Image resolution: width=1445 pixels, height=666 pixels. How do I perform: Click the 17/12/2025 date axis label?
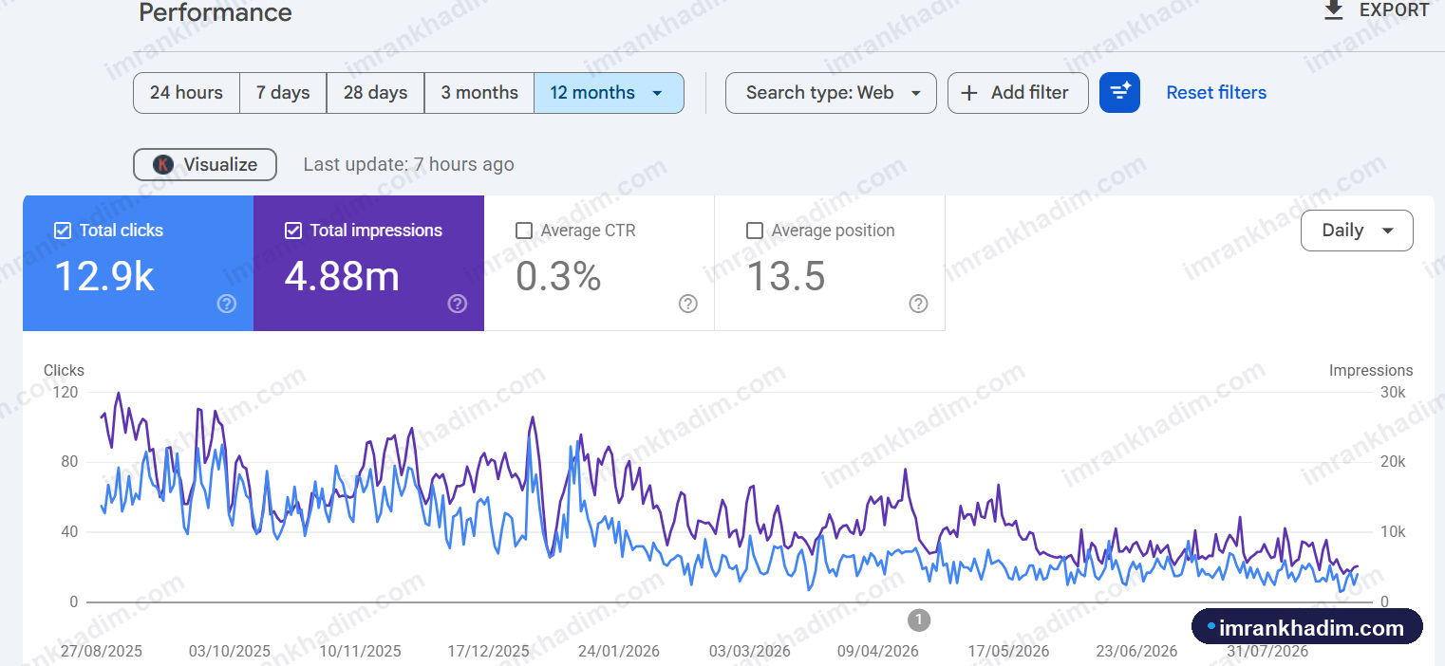point(489,651)
